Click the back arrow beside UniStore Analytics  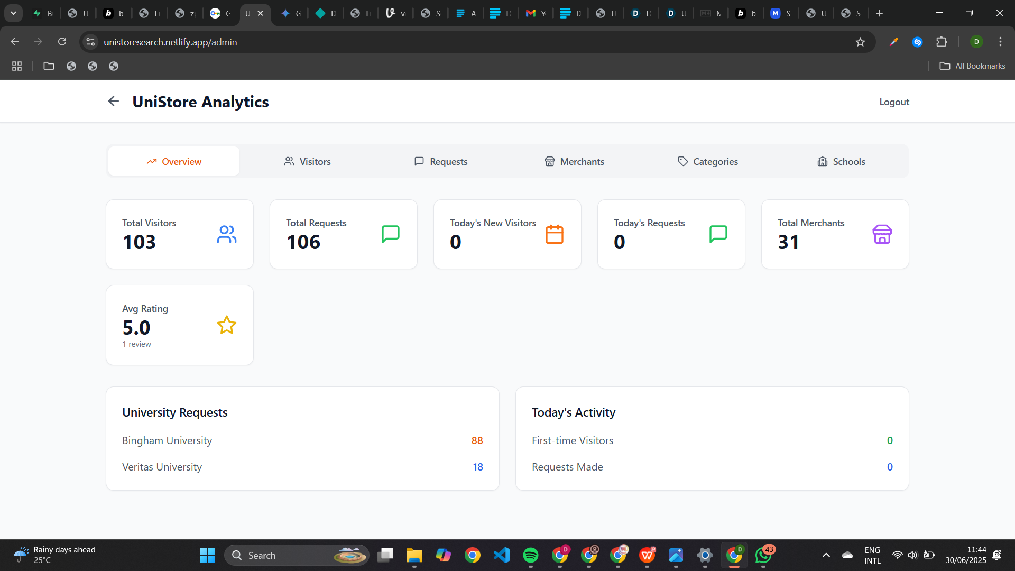[113, 101]
